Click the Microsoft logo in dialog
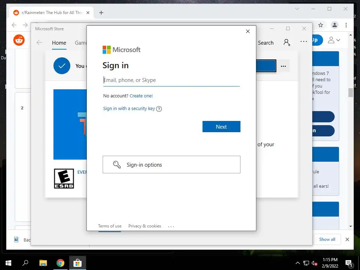The width and height of the screenshot is (360, 270). (121, 50)
